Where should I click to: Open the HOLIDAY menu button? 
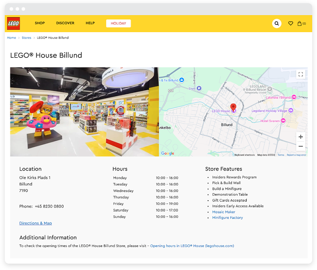[119, 24]
